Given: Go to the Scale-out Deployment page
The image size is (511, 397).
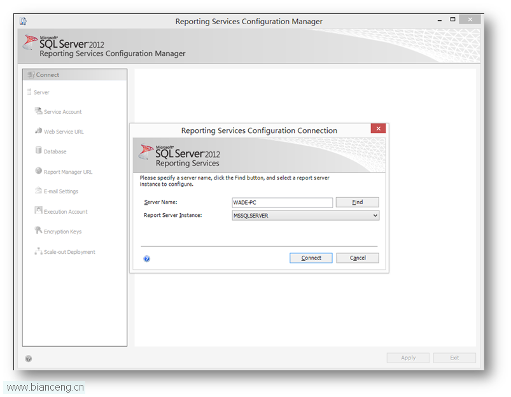Looking at the screenshot, I should pyautogui.click(x=69, y=252).
